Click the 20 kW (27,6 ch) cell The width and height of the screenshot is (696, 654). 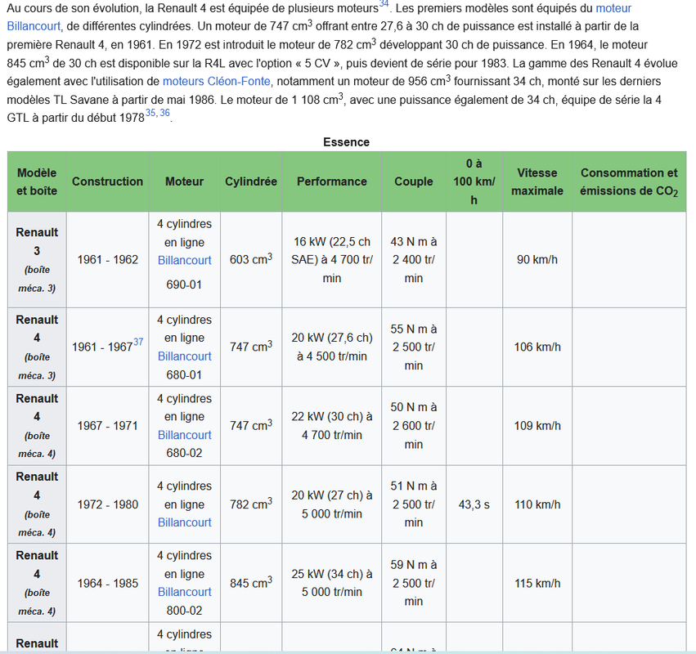coord(331,347)
